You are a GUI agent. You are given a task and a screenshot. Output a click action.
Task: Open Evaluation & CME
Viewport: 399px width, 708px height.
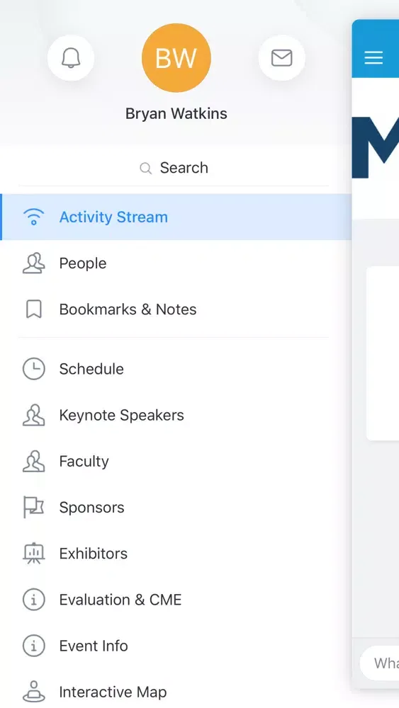(176, 600)
